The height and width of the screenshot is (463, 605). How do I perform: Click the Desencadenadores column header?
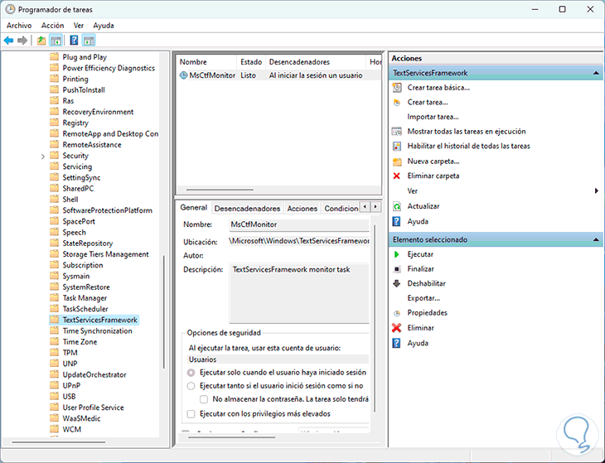(316, 62)
